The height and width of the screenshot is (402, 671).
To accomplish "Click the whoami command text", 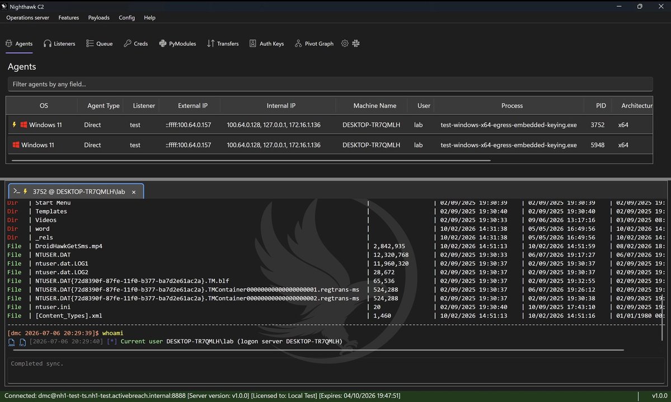I will 112,333.
